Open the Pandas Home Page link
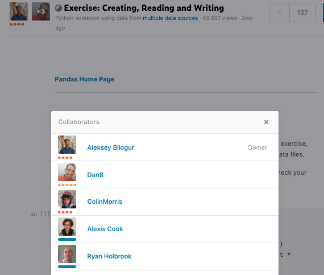Viewport: 324px width, 275px height. pos(85,79)
